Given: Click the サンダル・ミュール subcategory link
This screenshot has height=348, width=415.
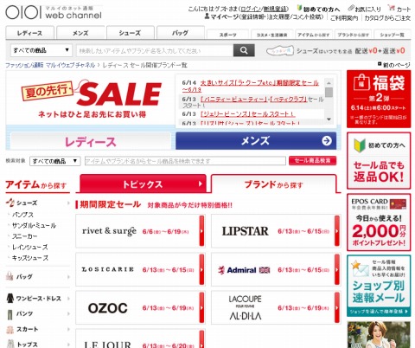Looking at the screenshot, I should (x=34, y=225).
